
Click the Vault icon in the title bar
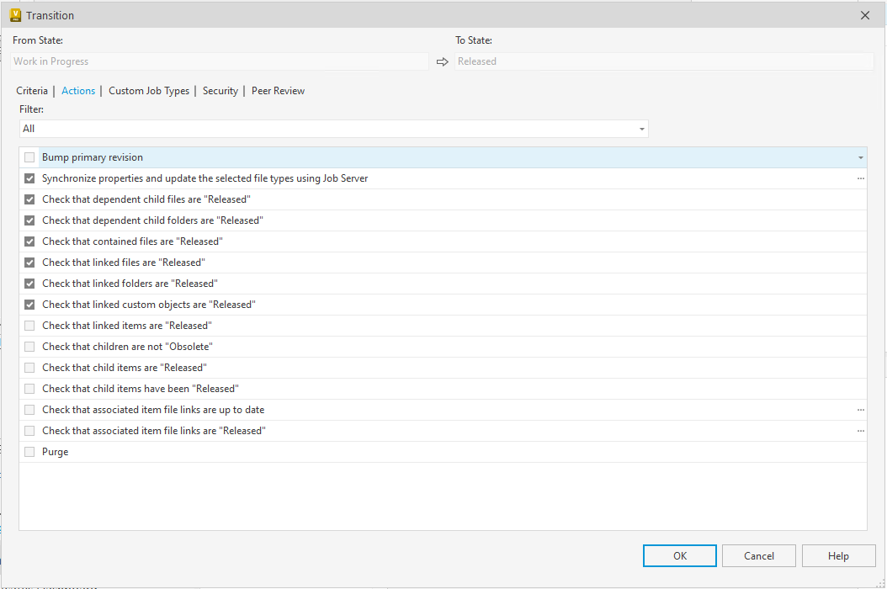tap(15, 15)
